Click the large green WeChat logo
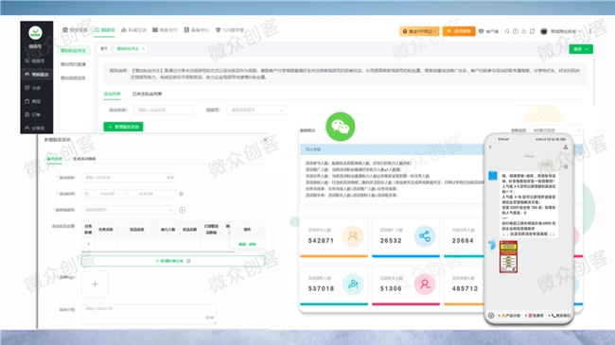615x345 pixels. click(x=341, y=127)
